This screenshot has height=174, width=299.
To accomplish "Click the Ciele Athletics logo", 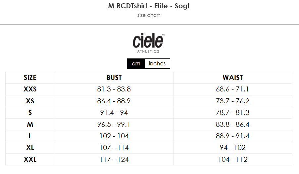I will (x=149, y=43).
